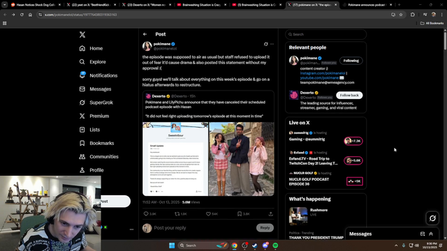The image size is (447, 251).
Task: Star this page in the address bar
Action: pyautogui.click(x=401, y=15)
